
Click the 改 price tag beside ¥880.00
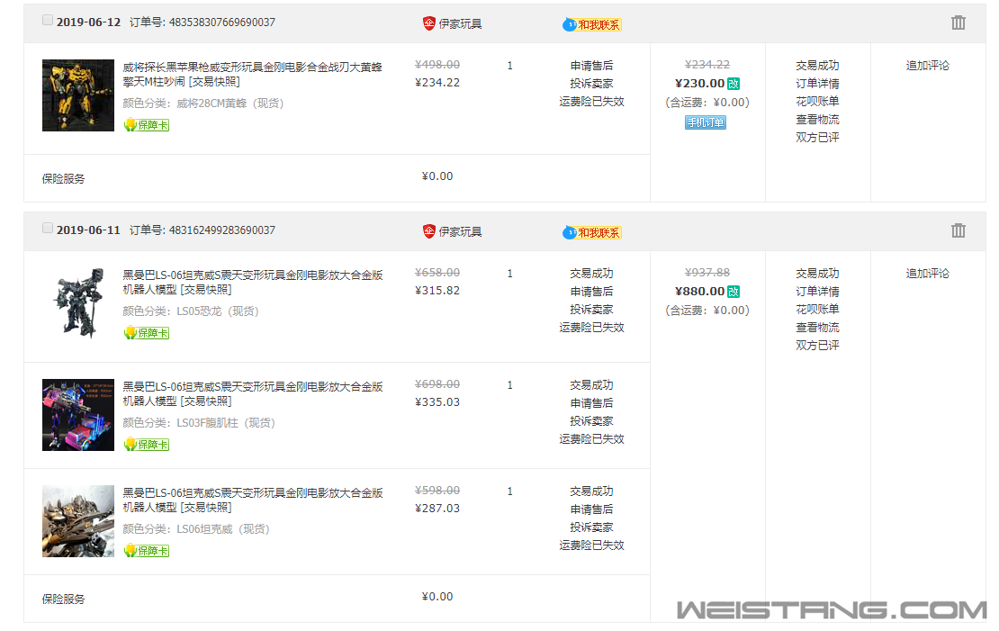[x=733, y=292]
